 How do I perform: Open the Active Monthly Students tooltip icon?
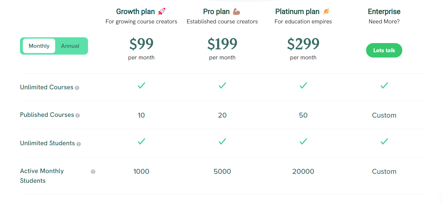pyautogui.click(x=93, y=171)
